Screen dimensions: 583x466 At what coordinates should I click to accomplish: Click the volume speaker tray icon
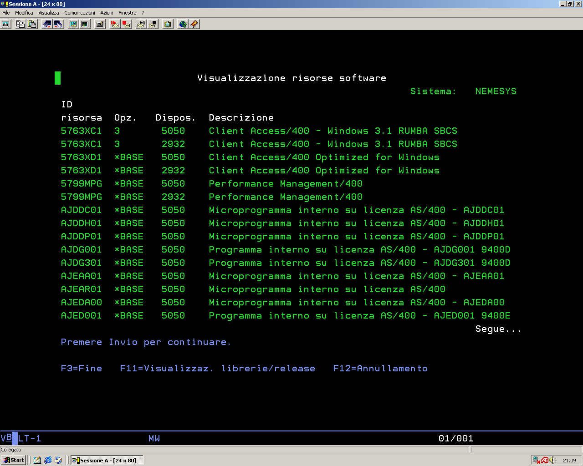tap(552, 460)
